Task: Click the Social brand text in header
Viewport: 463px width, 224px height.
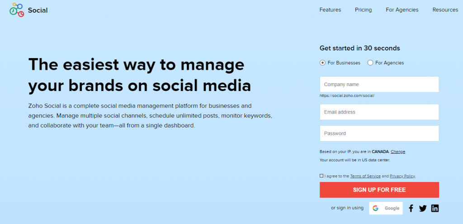Action: pyautogui.click(x=38, y=10)
